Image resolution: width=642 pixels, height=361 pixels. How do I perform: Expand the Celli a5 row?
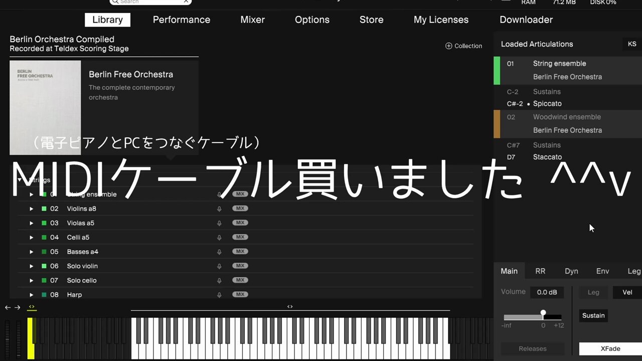click(x=32, y=237)
